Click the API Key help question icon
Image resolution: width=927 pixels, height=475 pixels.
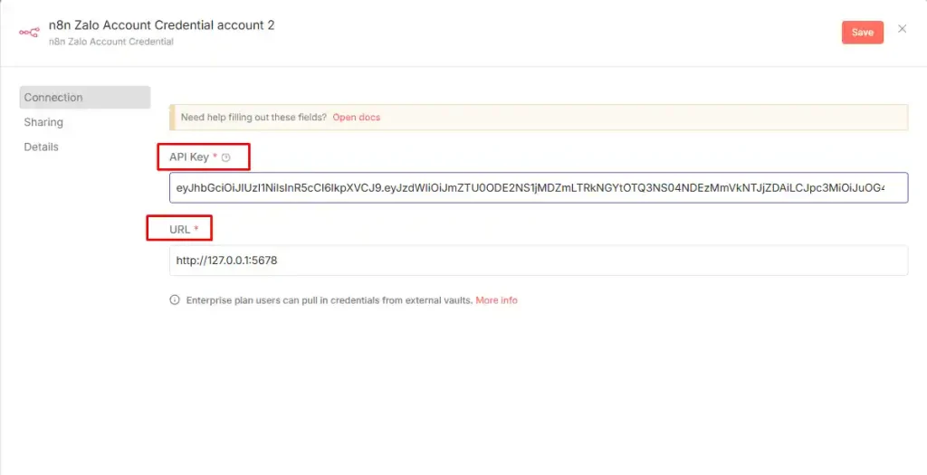(x=225, y=157)
